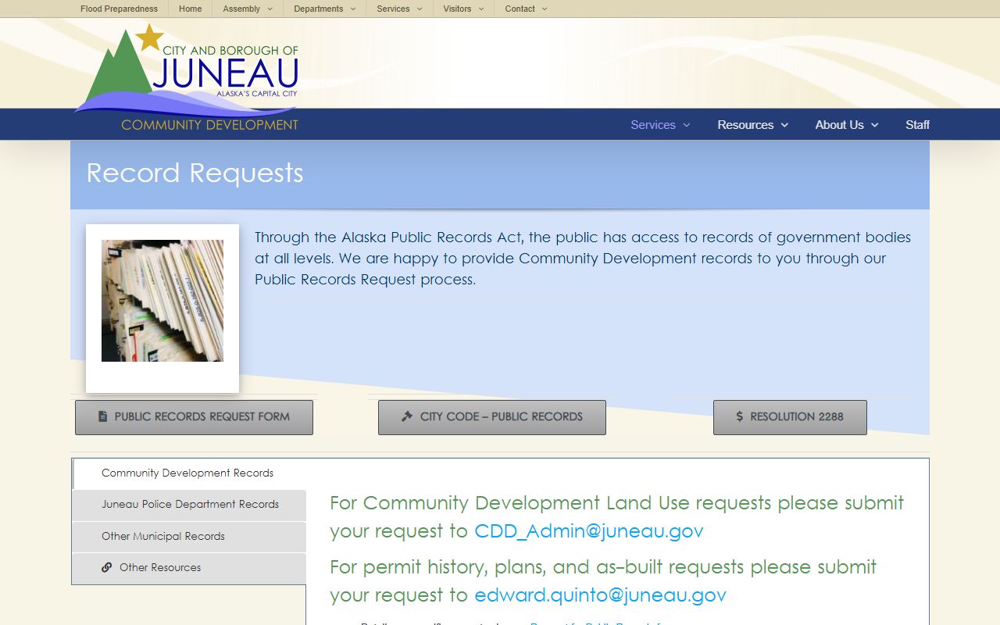Expand the Contact menu chevron
The height and width of the screenshot is (625, 1000).
tap(545, 9)
